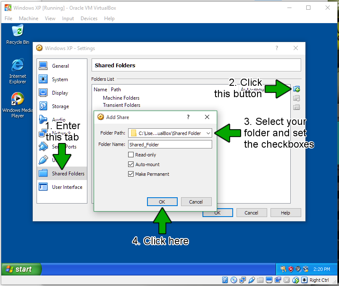Click the Right Ctrl host key label
This screenshot has height=286, width=339.
tap(319, 280)
